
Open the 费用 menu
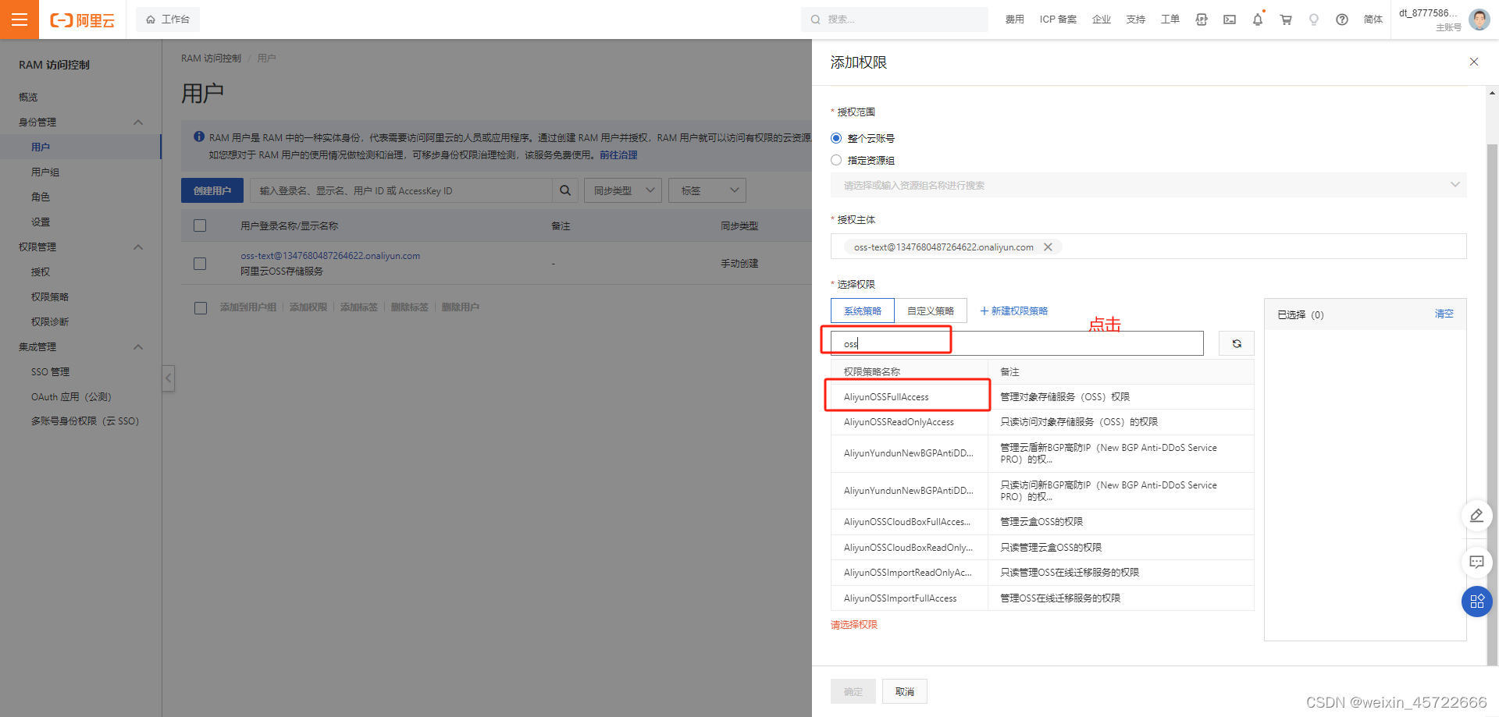[1014, 20]
